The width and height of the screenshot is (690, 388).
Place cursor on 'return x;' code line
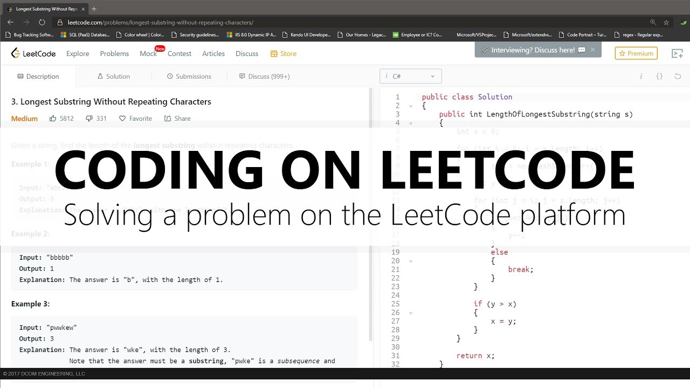point(475,356)
